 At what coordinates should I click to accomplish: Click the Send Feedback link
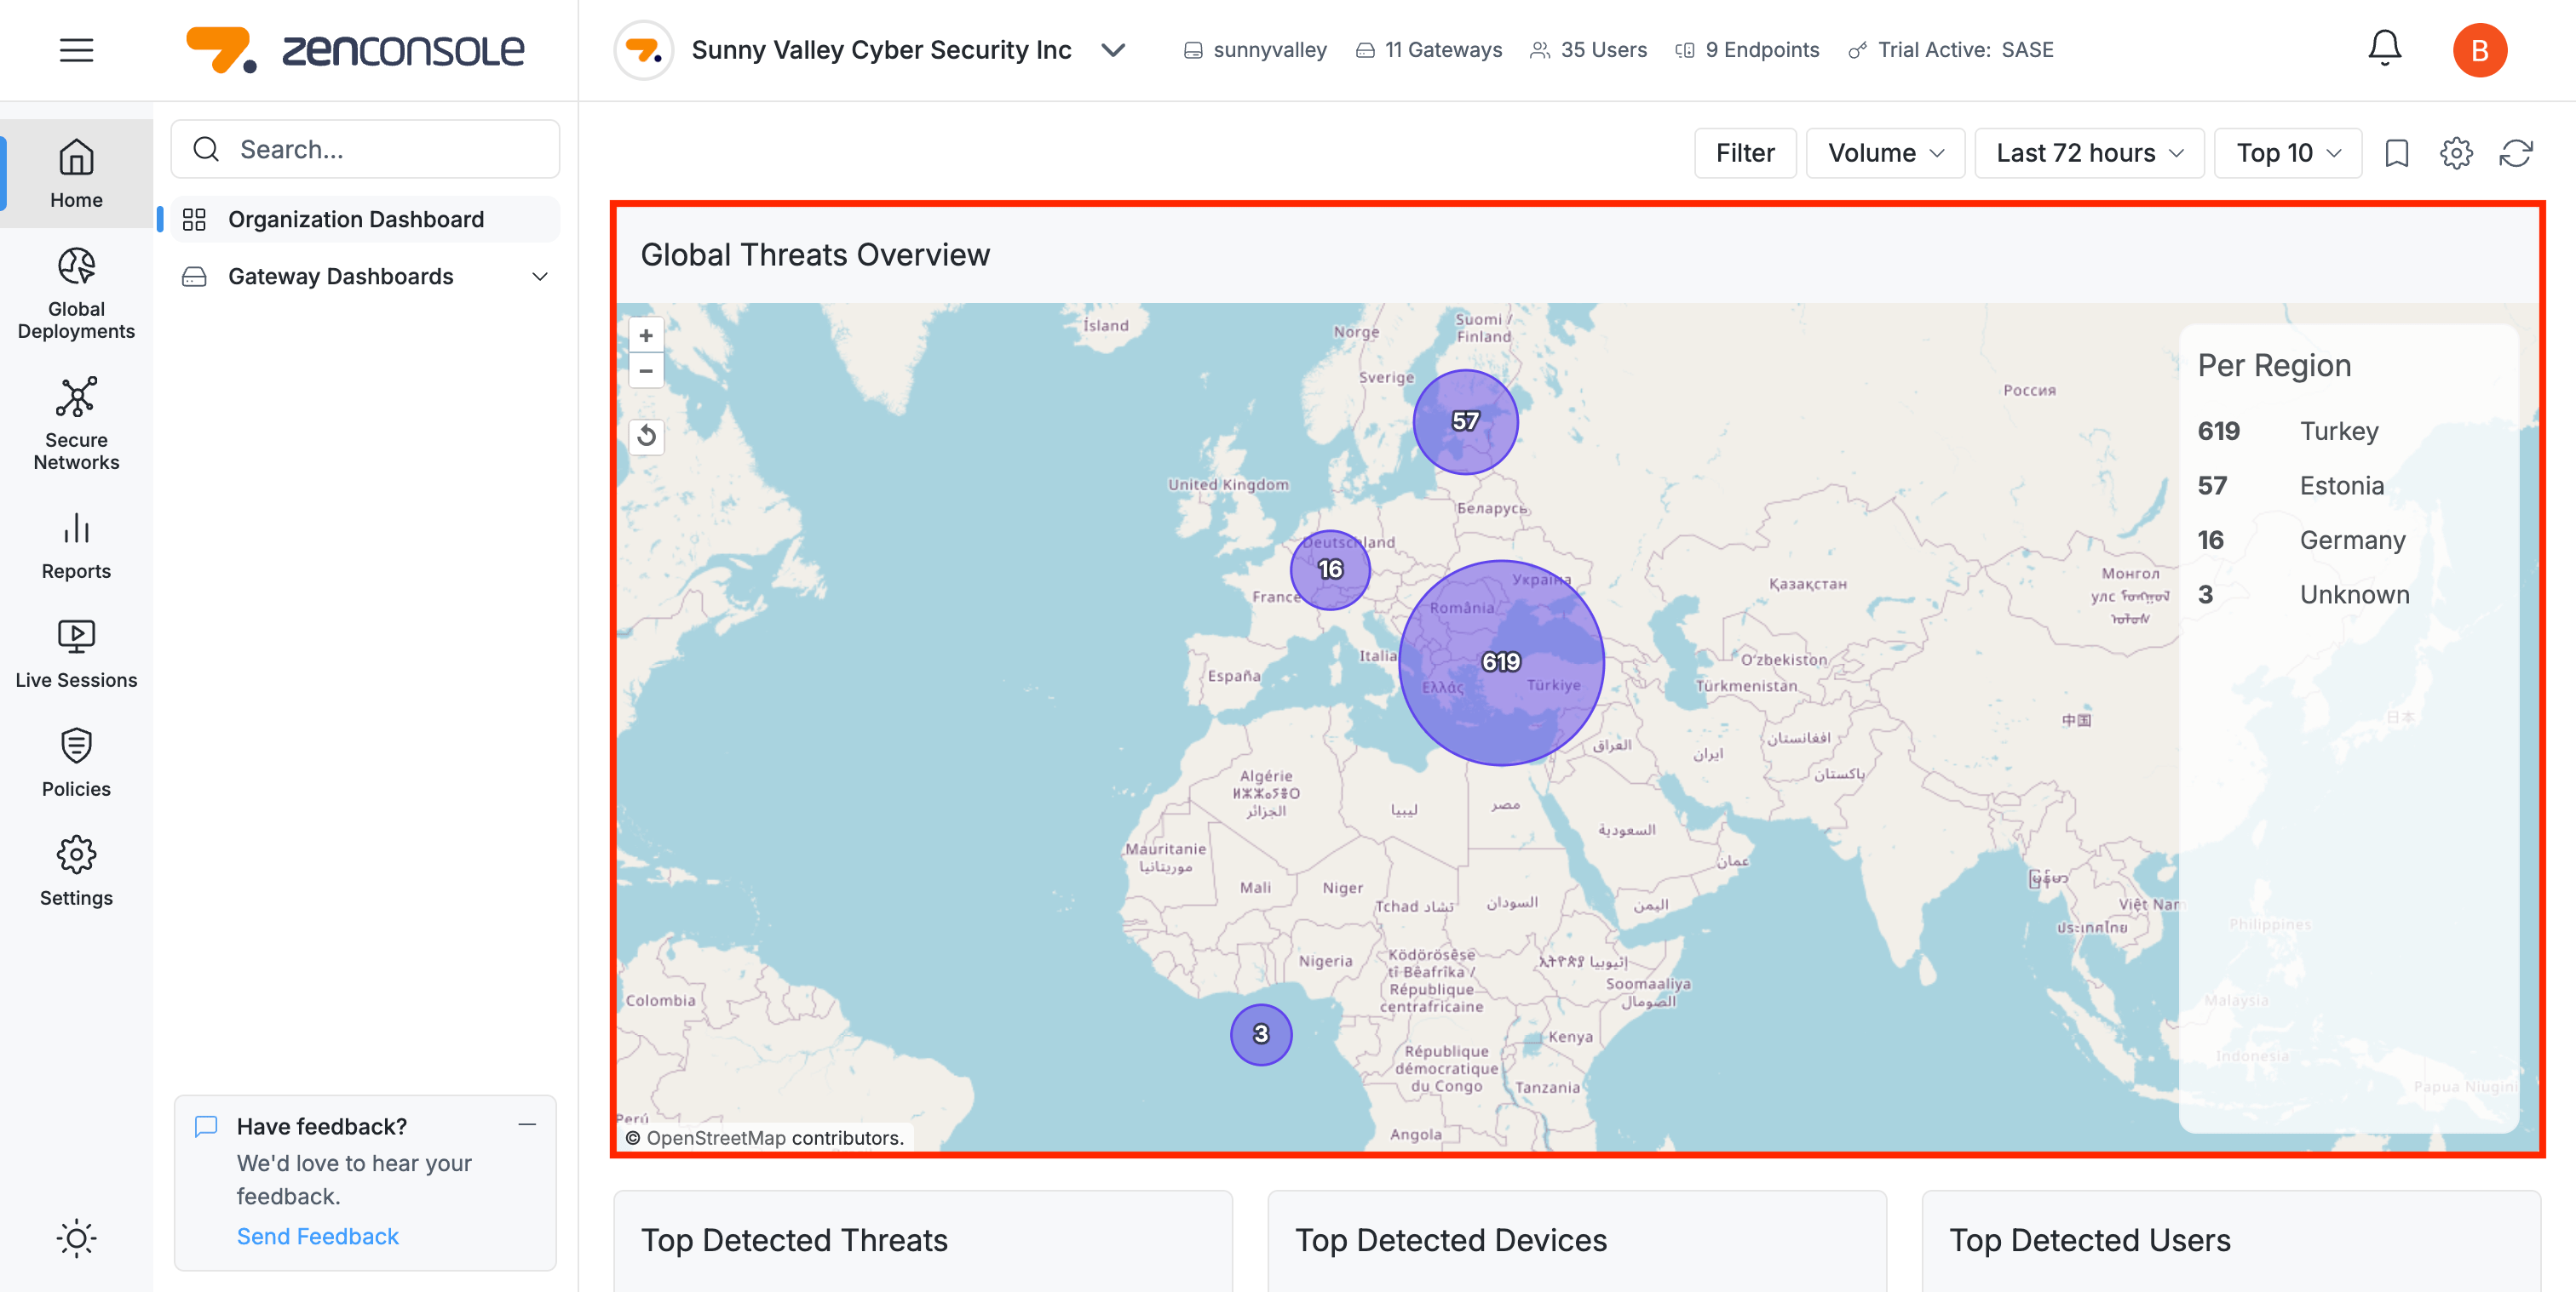[x=317, y=1236]
